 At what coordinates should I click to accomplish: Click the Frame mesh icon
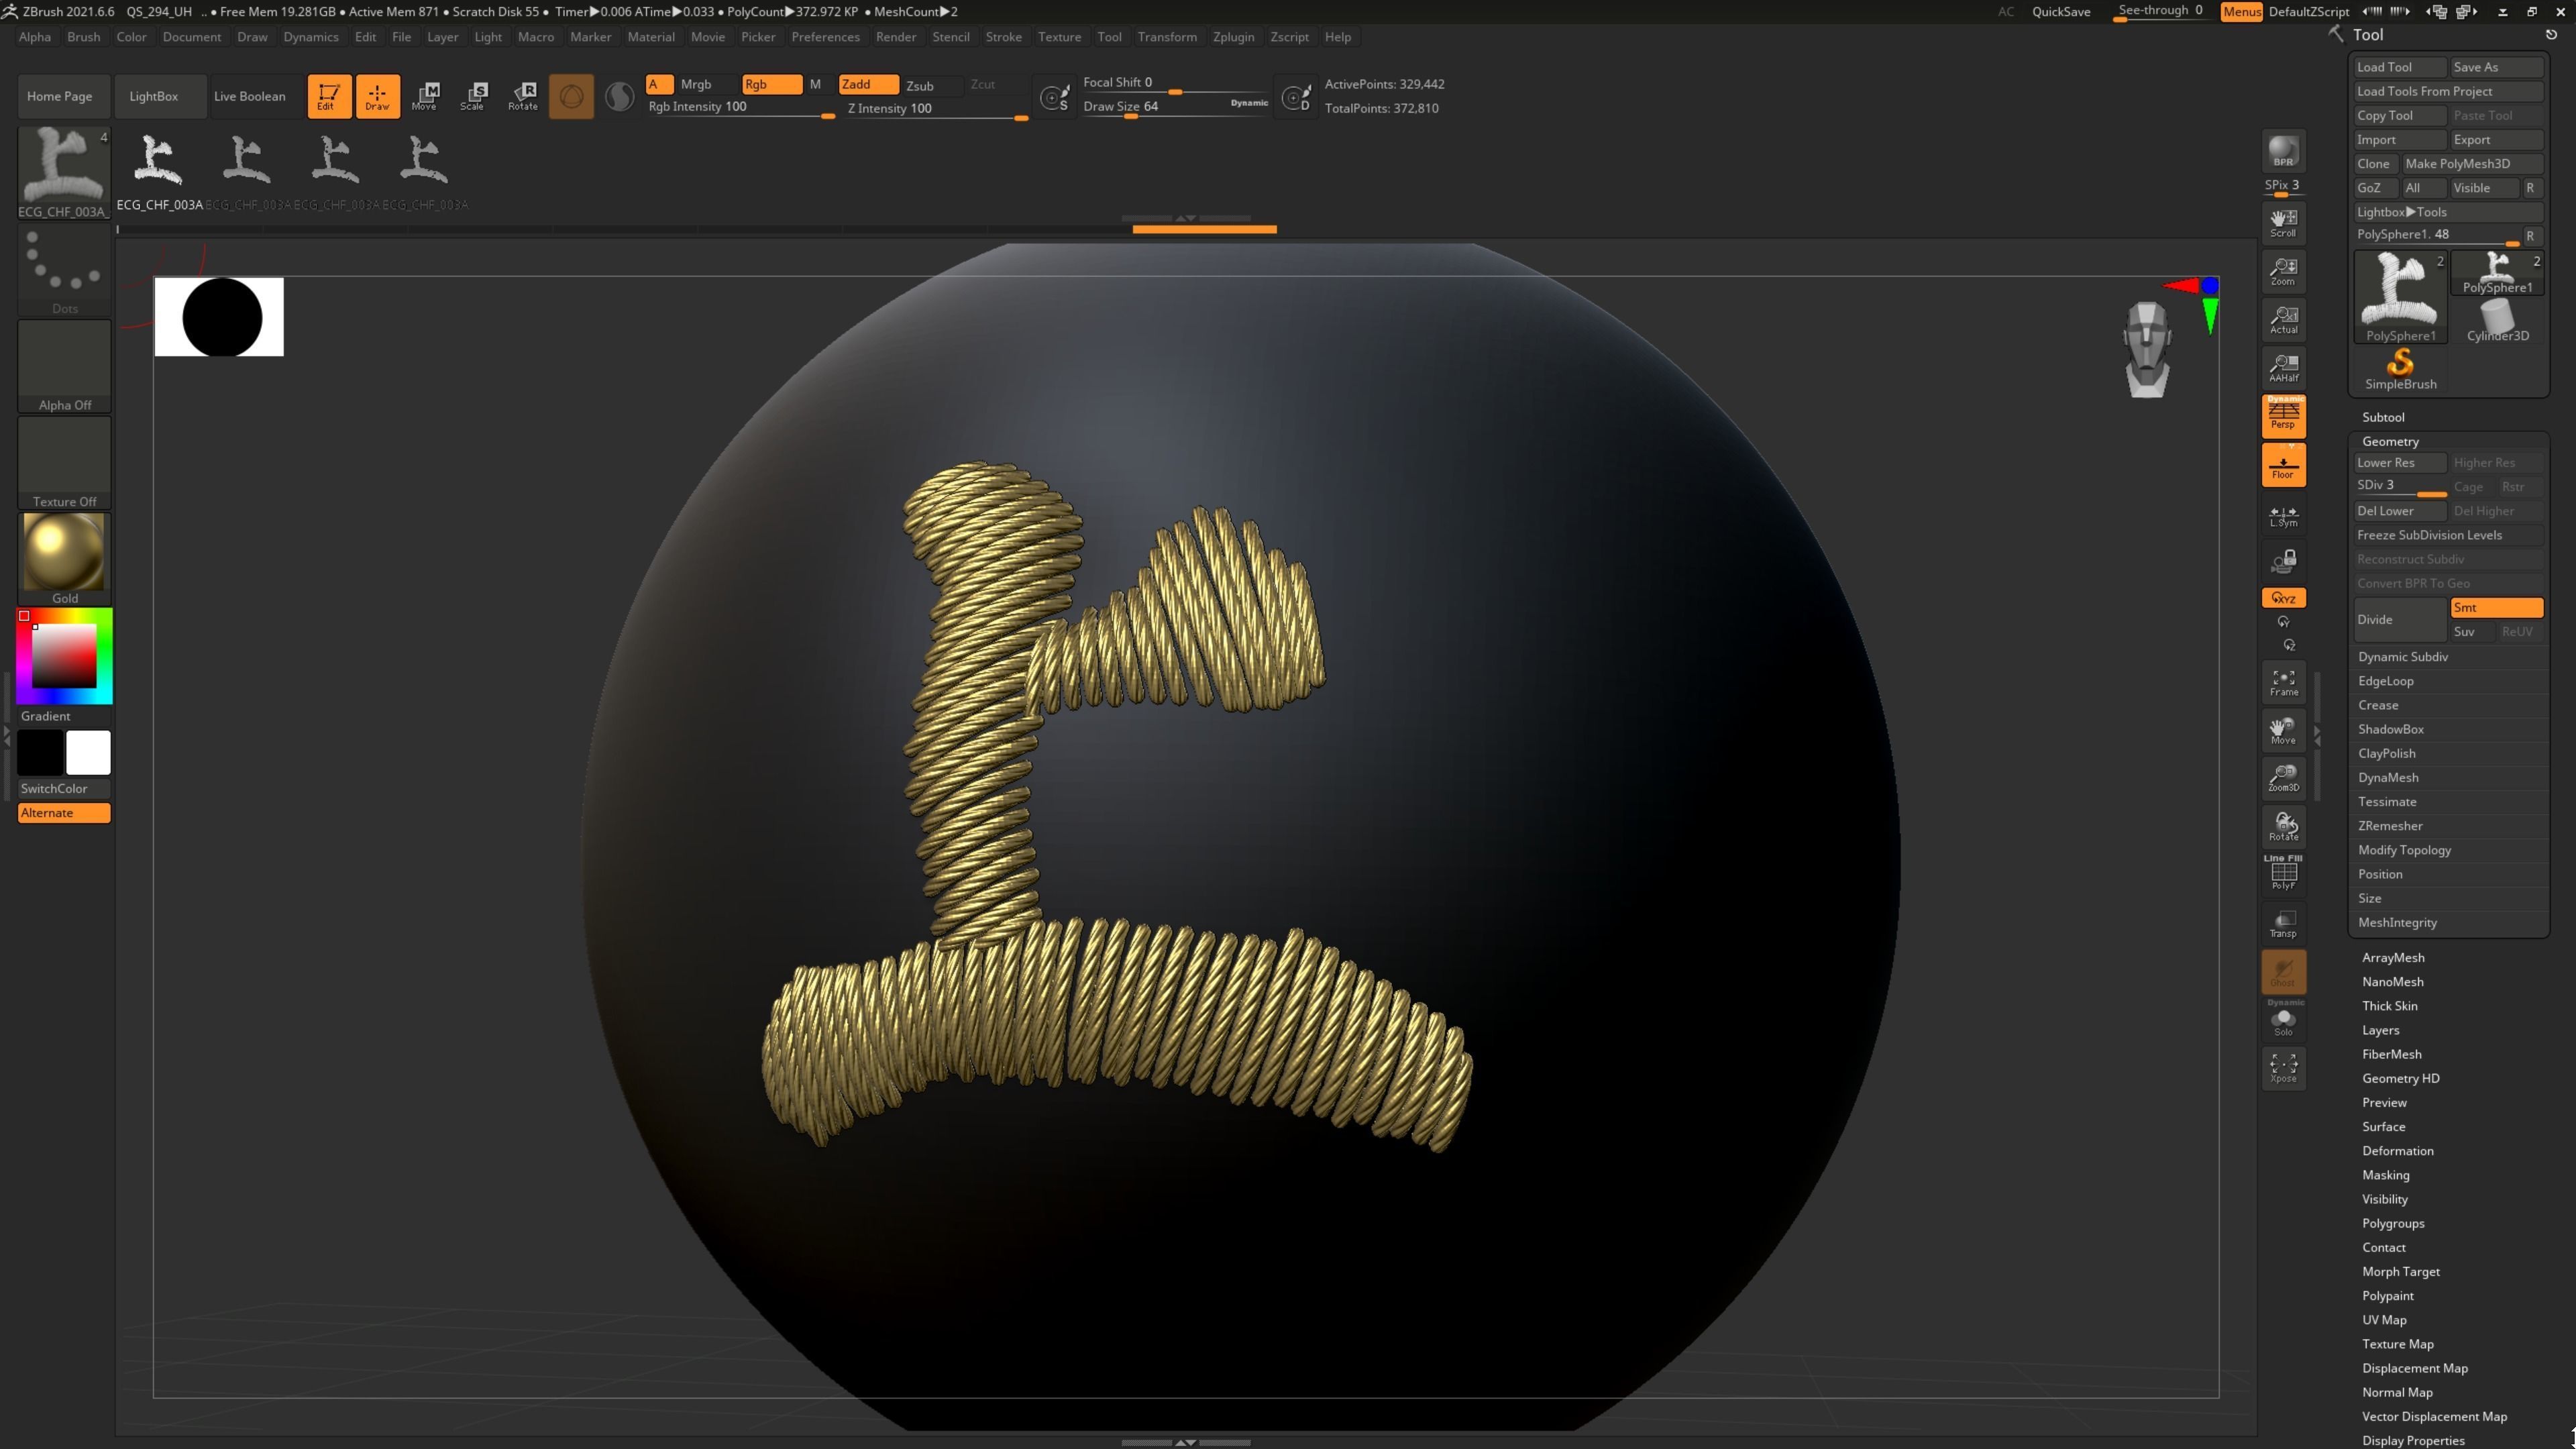click(2283, 682)
